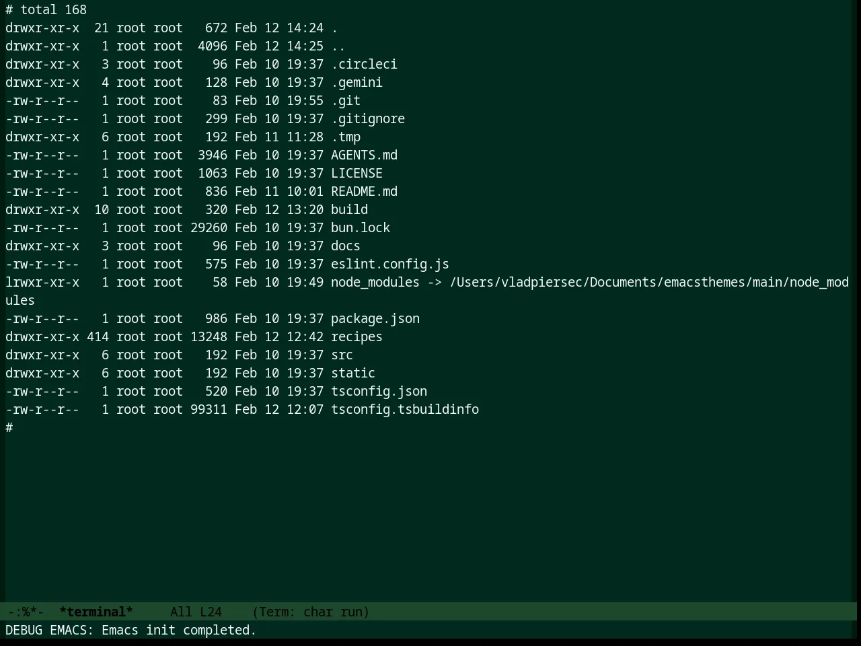
Task: Click the .git file name
Action: pos(346,100)
